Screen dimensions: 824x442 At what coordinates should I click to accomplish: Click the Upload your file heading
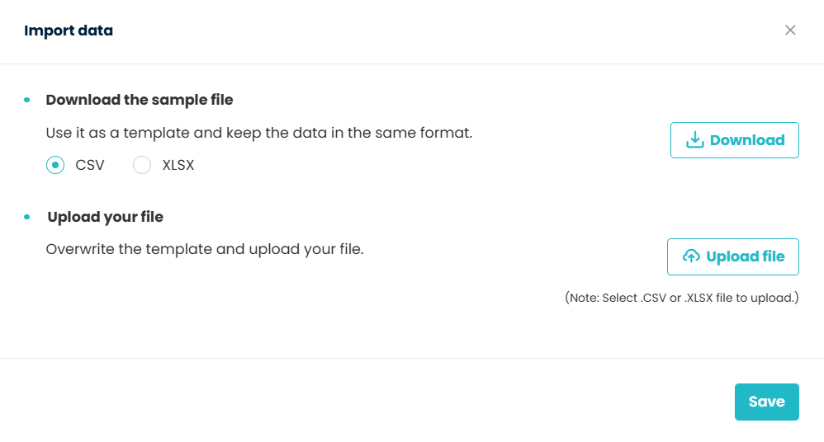[105, 217]
